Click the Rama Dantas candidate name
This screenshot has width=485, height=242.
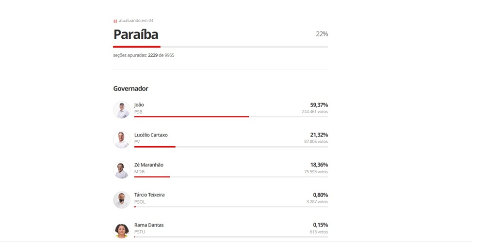pyautogui.click(x=149, y=225)
